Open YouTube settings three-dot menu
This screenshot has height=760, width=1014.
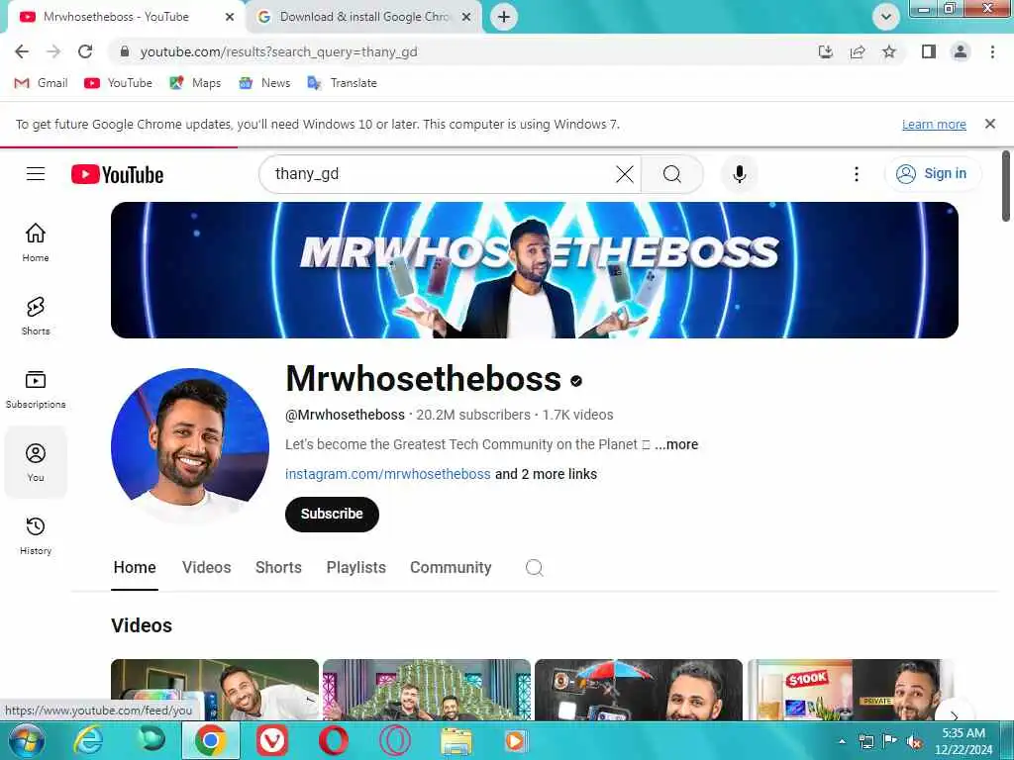pyautogui.click(x=857, y=174)
